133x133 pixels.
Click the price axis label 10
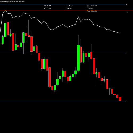click(x=126, y=5)
